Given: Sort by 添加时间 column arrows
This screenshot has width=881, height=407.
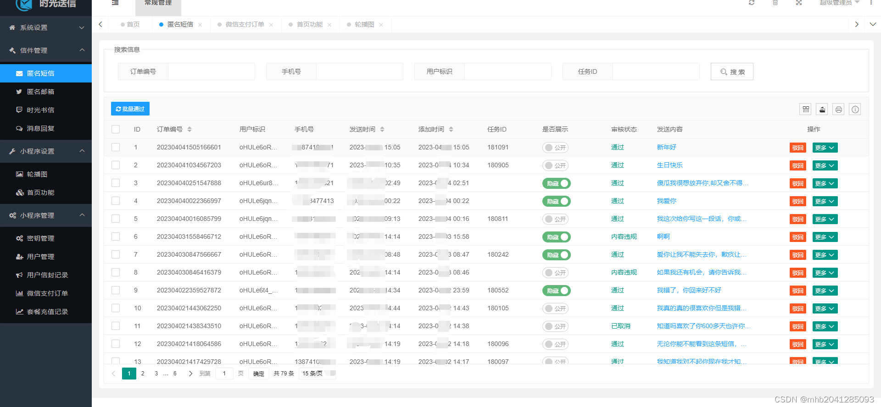Looking at the screenshot, I should click(451, 129).
